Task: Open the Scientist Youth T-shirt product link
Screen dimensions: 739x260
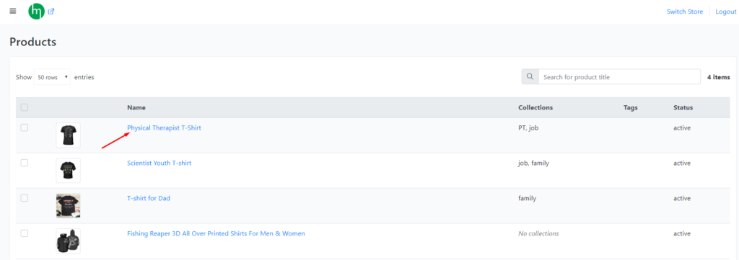Action: [159, 163]
